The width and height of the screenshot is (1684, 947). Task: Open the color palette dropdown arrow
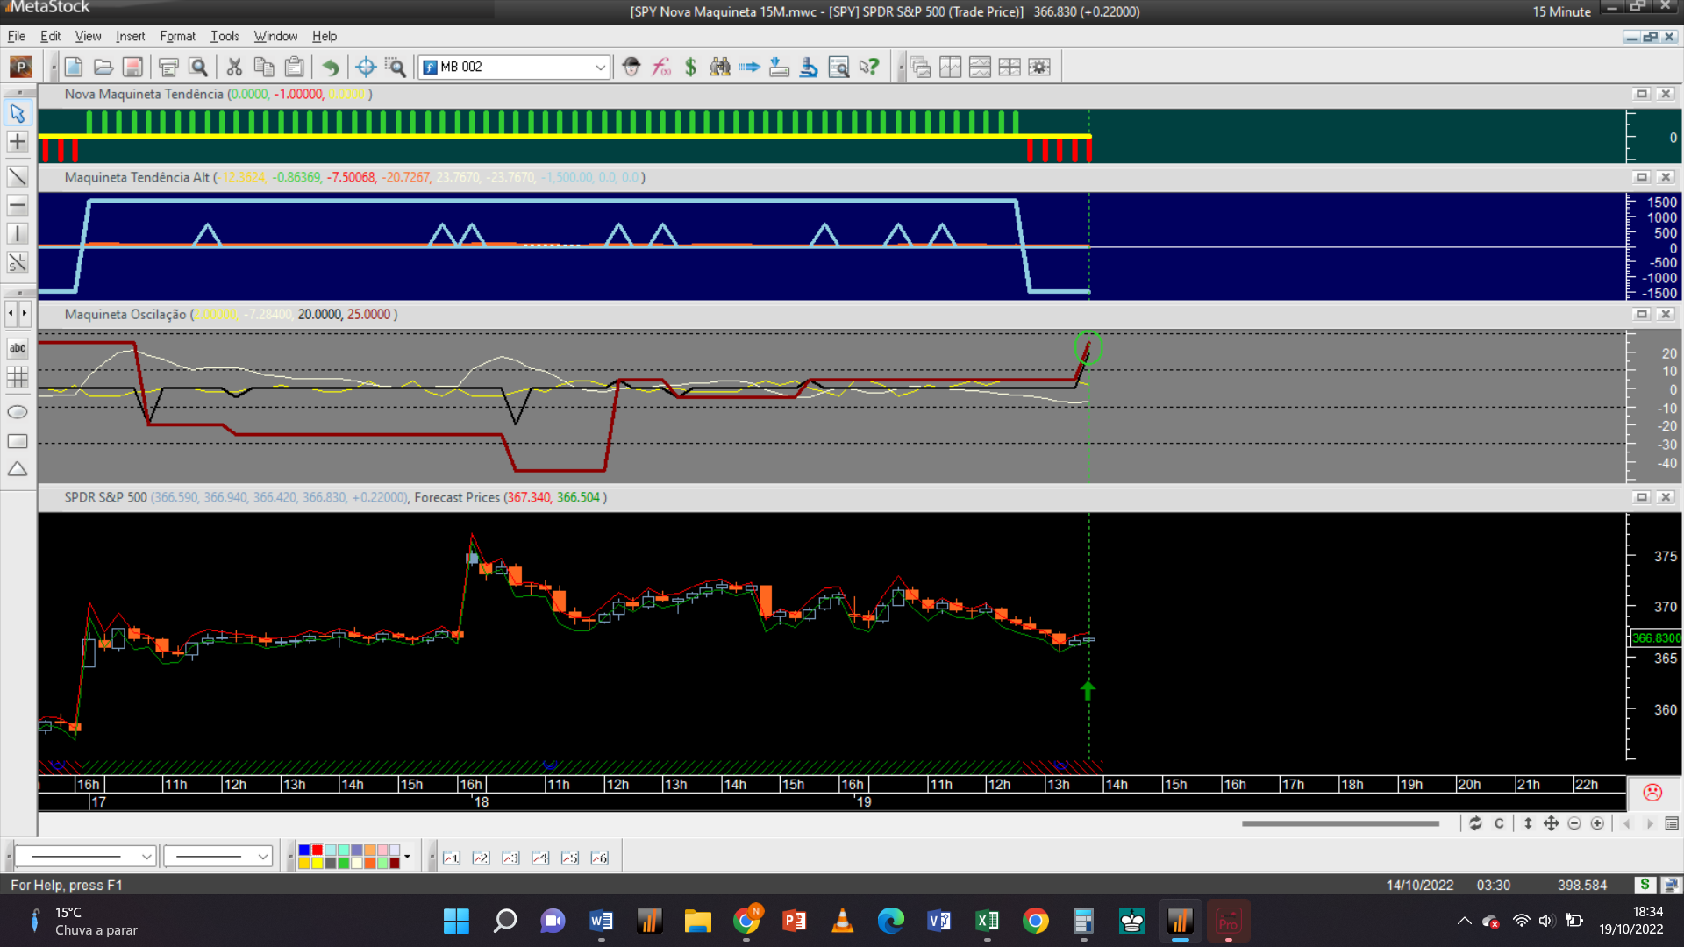pyautogui.click(x=407, y=857)
